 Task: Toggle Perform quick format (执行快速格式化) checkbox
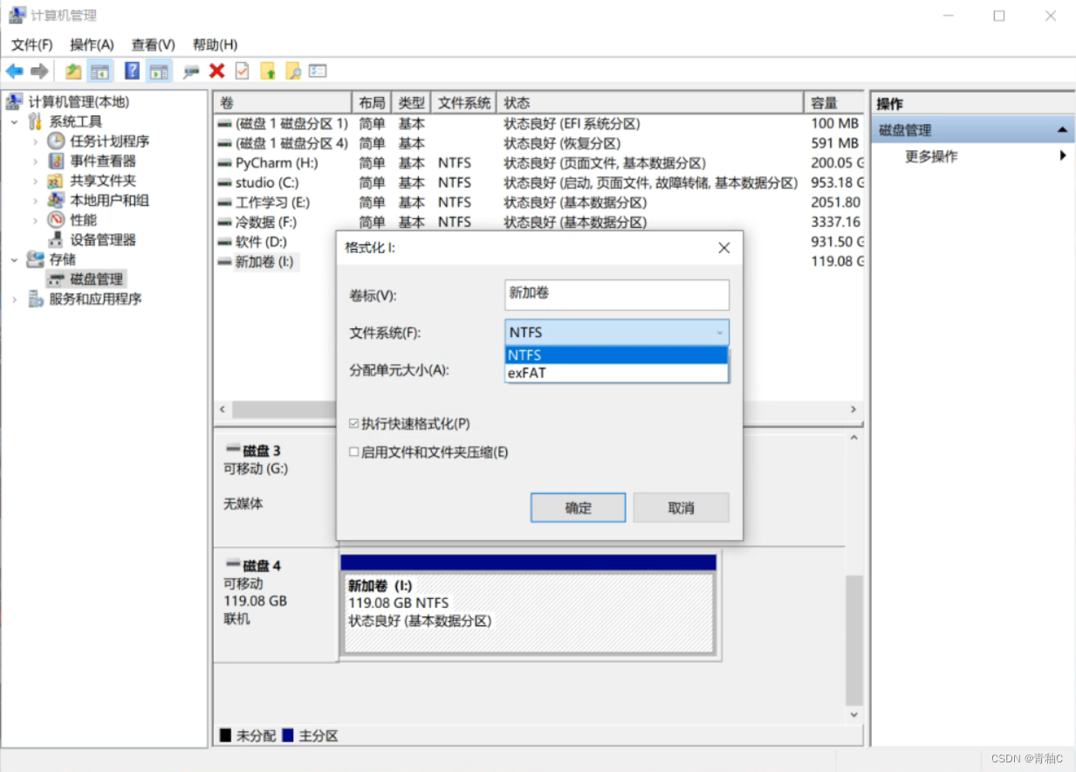pyautogui.click(x=354, y=424)
